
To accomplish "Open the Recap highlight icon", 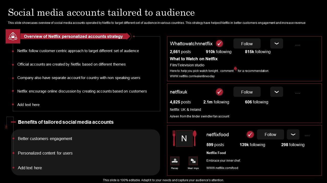I will click(x=175, y=161).
